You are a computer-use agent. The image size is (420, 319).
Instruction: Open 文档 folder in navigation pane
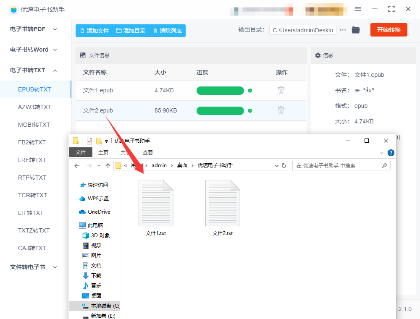(92, 265)
